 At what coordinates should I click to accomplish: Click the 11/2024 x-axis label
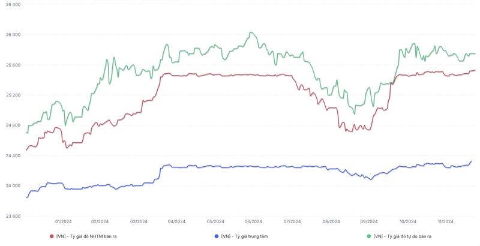pyautogui.click(x=445, y=221)
